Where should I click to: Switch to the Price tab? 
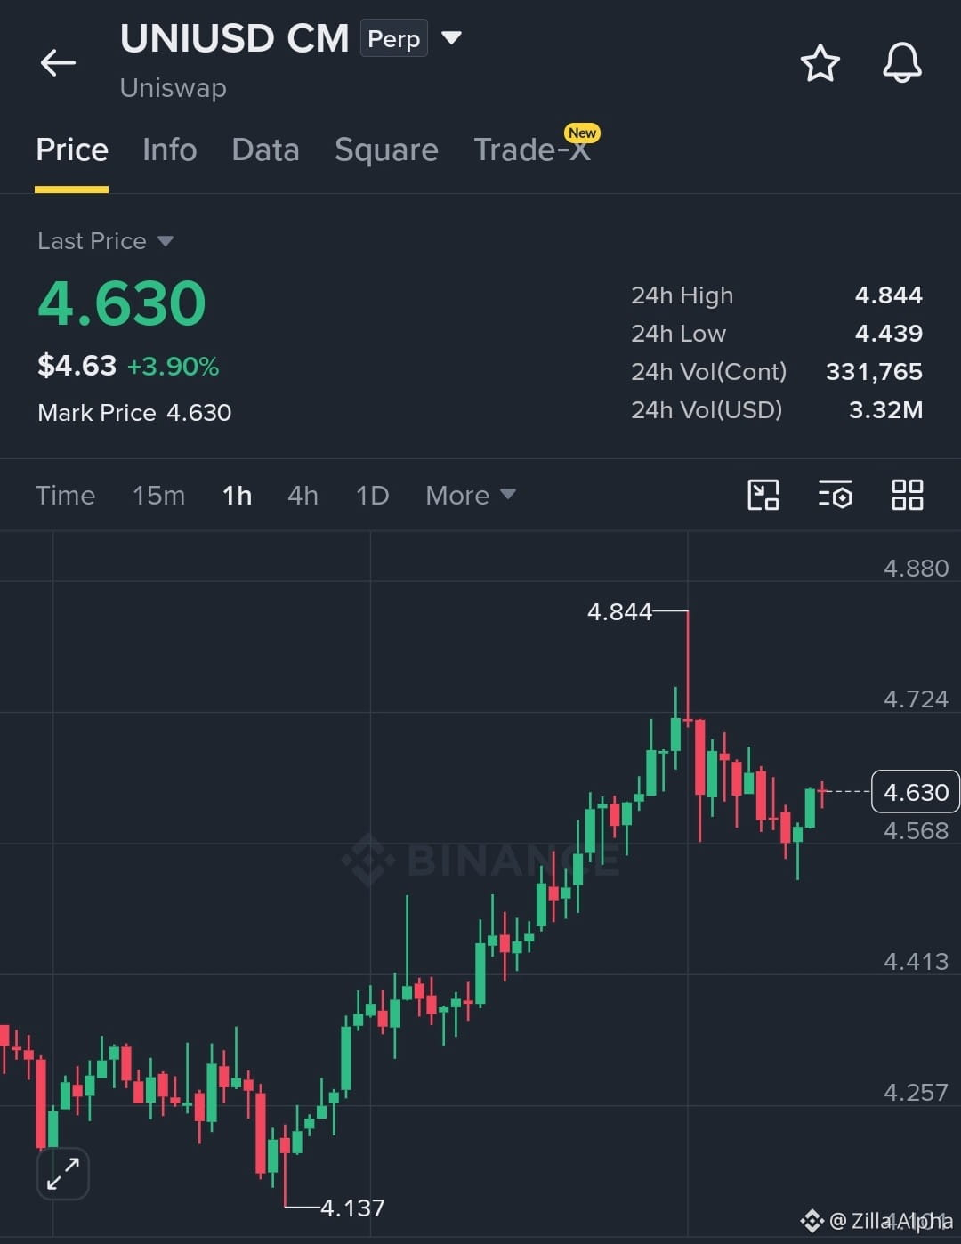pos(72,149)
